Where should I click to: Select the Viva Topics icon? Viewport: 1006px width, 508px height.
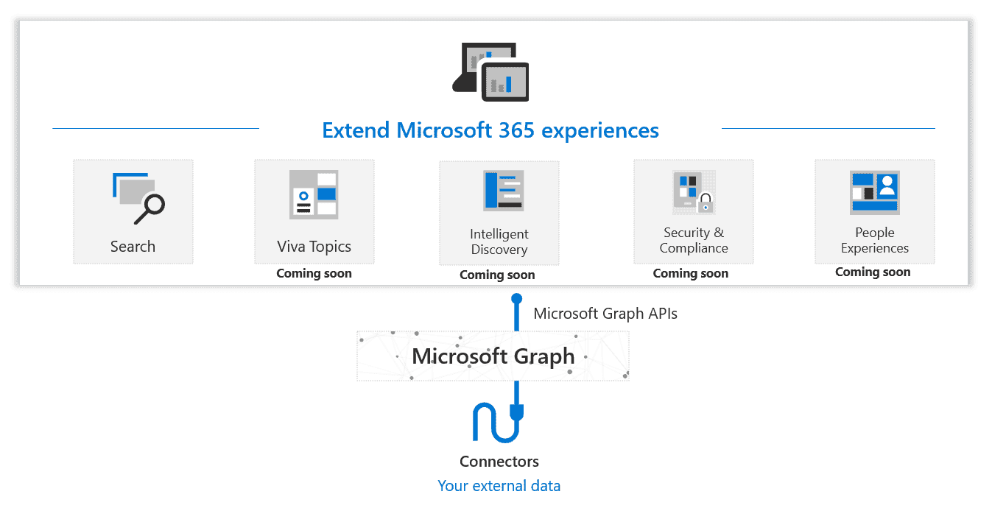click(x=314, y=194)
